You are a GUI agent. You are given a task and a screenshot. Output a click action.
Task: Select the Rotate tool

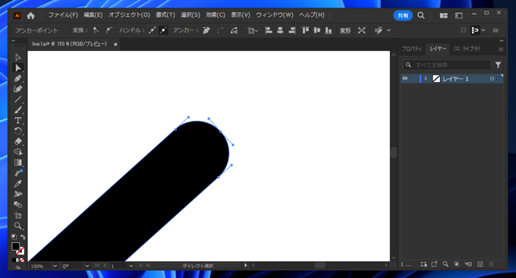click(17, 131)
